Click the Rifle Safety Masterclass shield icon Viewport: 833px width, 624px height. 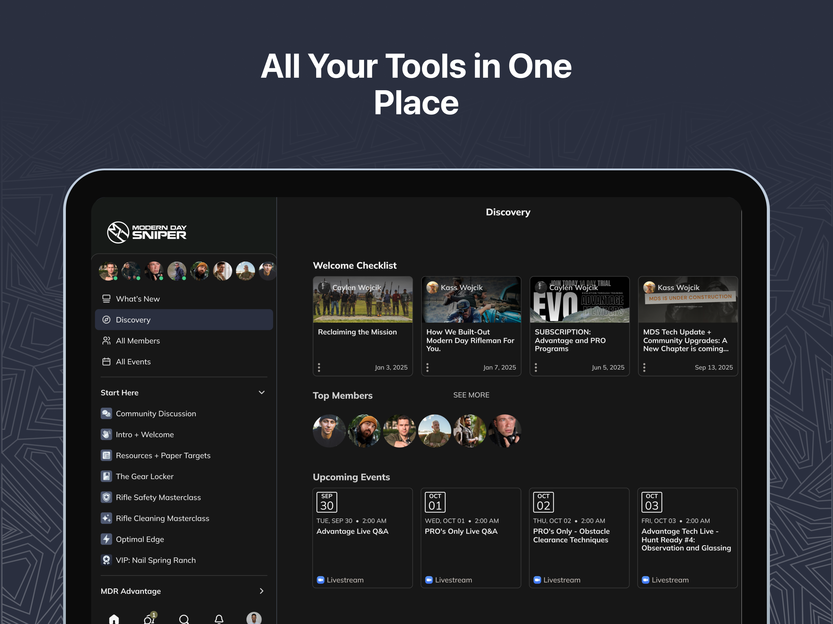pos(107,498)
